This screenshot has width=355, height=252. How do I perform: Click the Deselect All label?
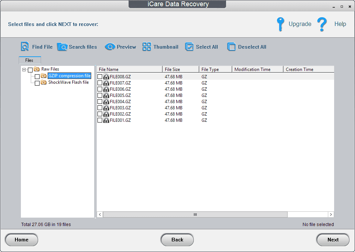click(252, 47)
